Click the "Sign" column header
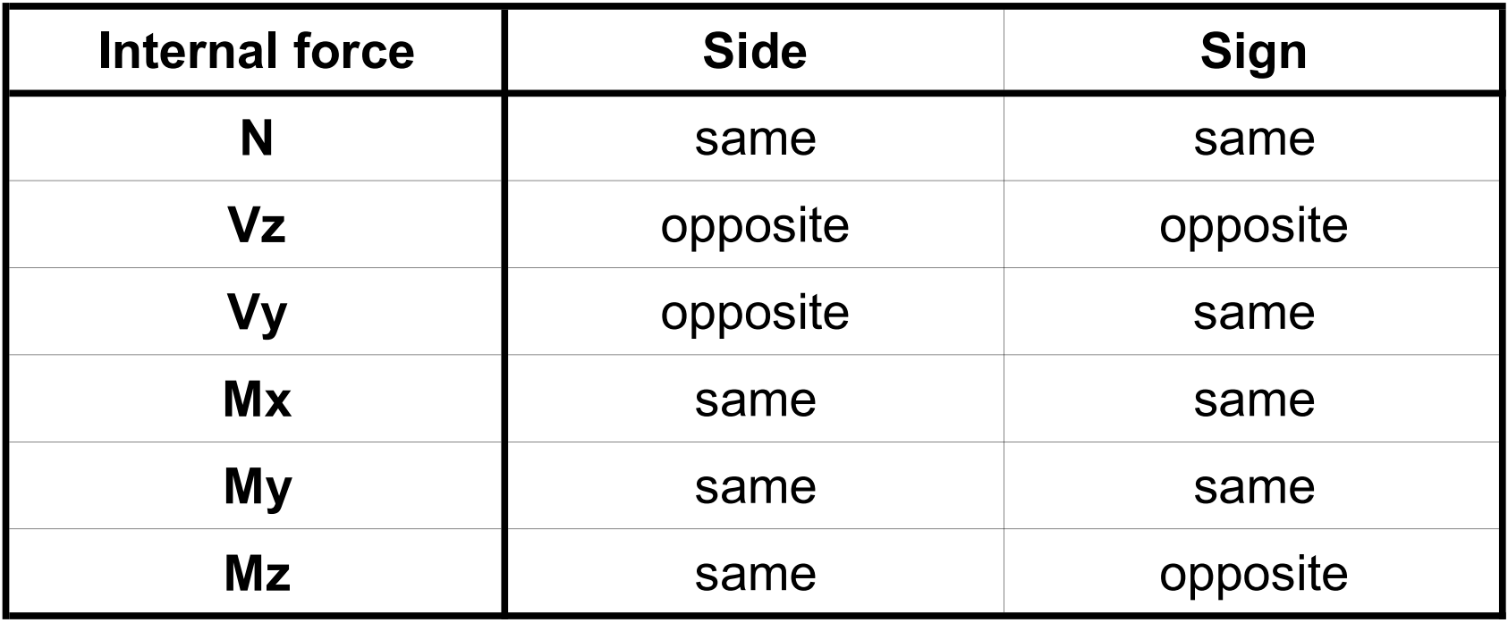Viewport: 1508px width, 623px height. [1253, 51]
